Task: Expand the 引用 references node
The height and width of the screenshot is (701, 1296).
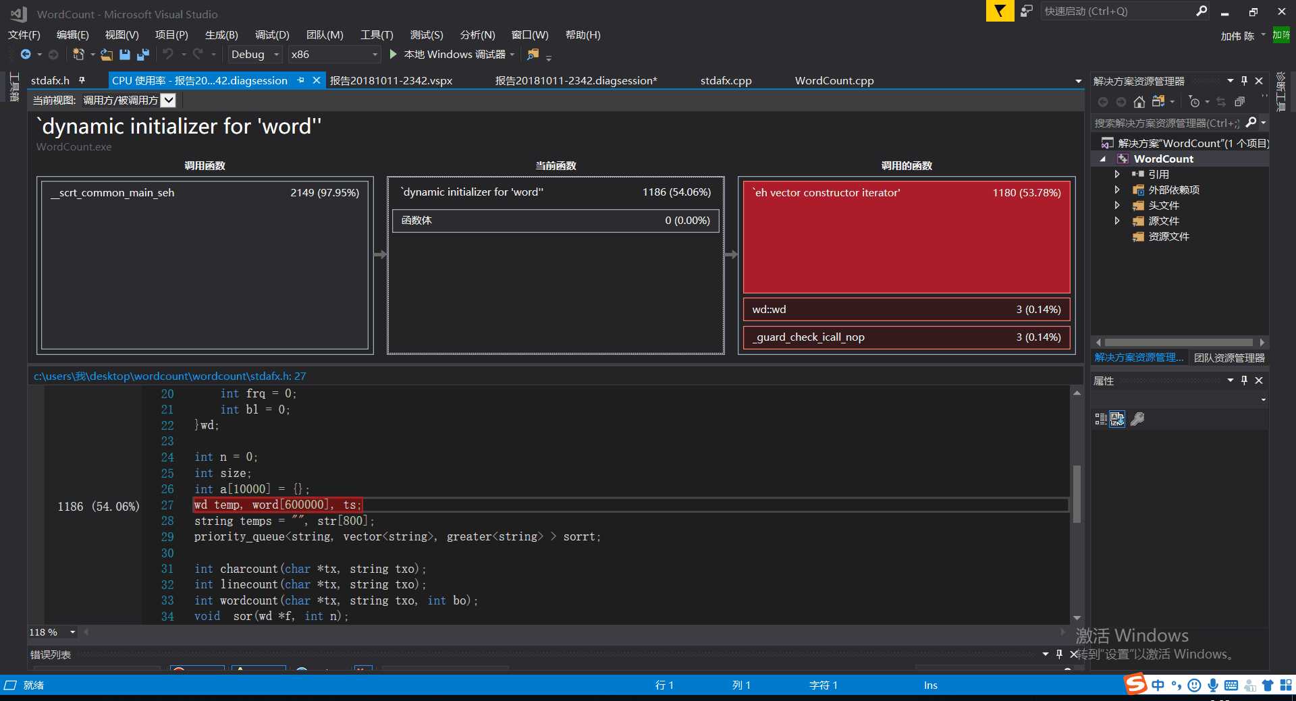Action: point(1117,174)
